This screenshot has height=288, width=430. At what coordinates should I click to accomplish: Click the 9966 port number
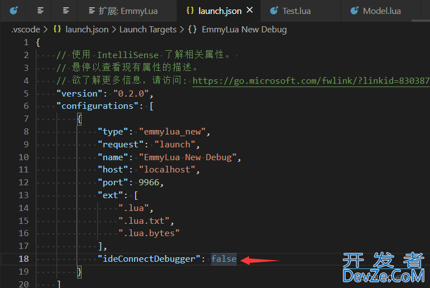[149, 182]
